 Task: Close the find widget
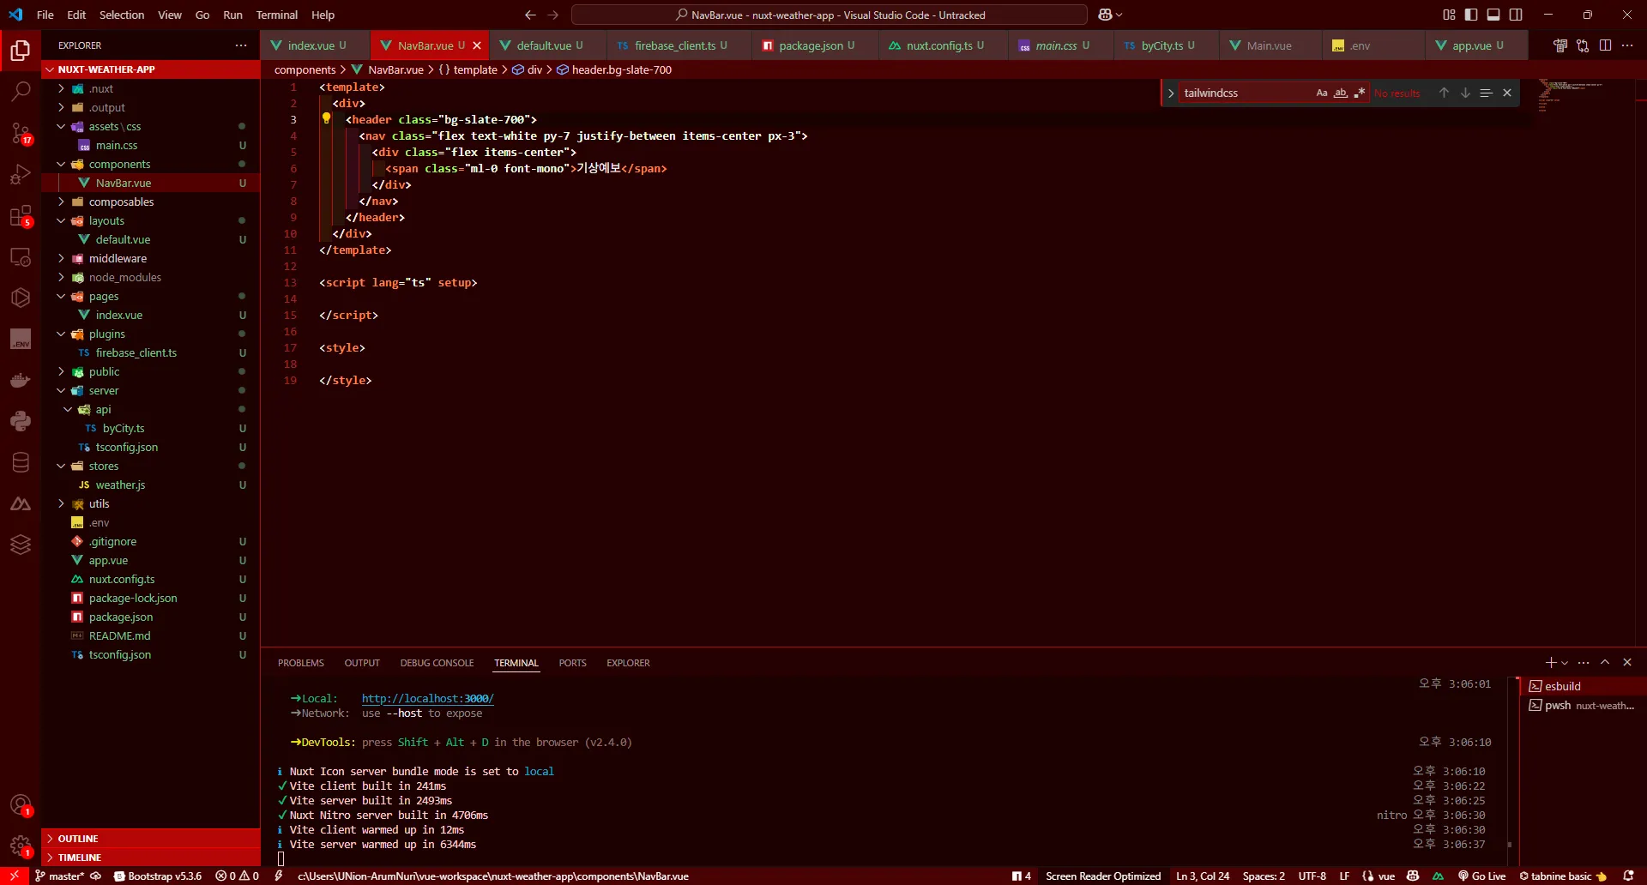1507,93
